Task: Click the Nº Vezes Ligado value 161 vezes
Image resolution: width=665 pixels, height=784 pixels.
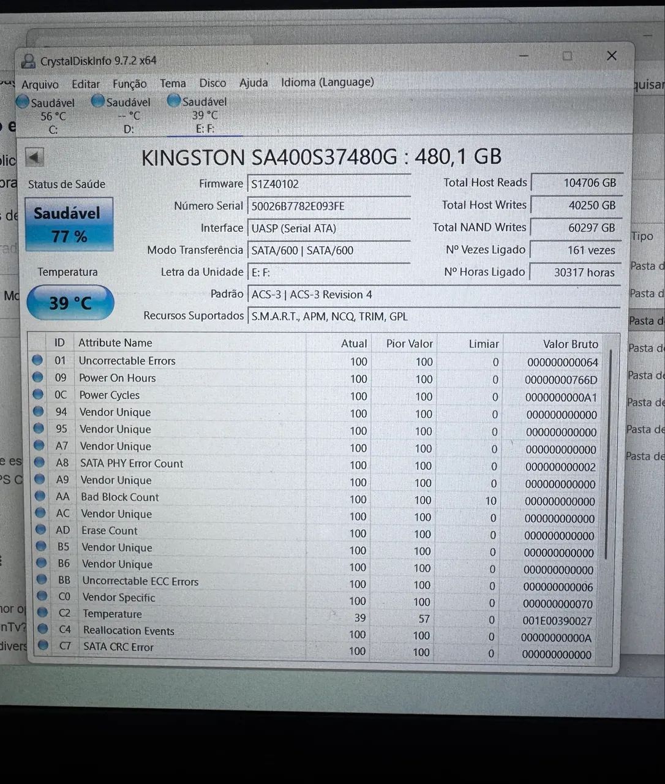Action: (576, 250)
